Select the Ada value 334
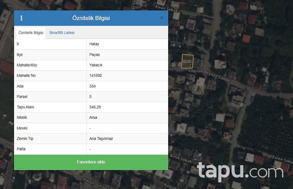The image size is (293, 189). tap(93, 86)
